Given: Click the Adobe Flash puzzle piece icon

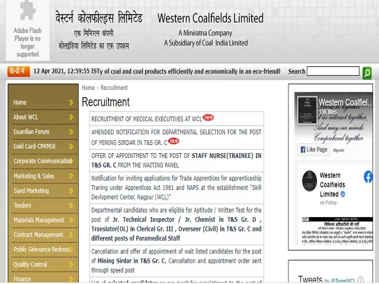Looking at the screenshot, I should tap(28, 10).
